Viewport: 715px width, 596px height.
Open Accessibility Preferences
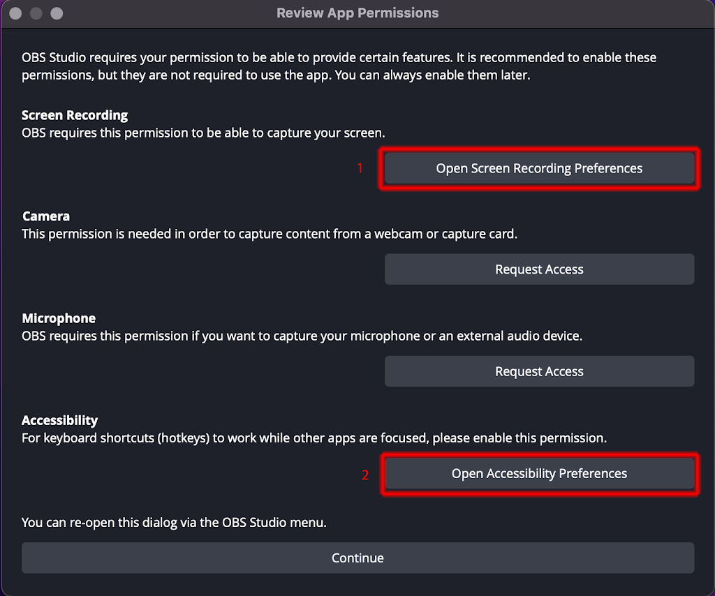[x=539, y=473]
